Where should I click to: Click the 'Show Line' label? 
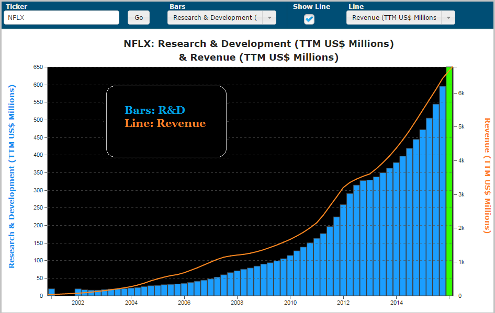point(311,7)
